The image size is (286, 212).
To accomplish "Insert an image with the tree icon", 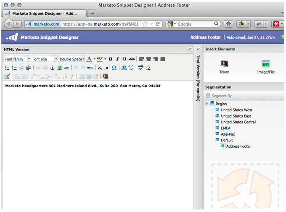I will (x=59, y=68).
